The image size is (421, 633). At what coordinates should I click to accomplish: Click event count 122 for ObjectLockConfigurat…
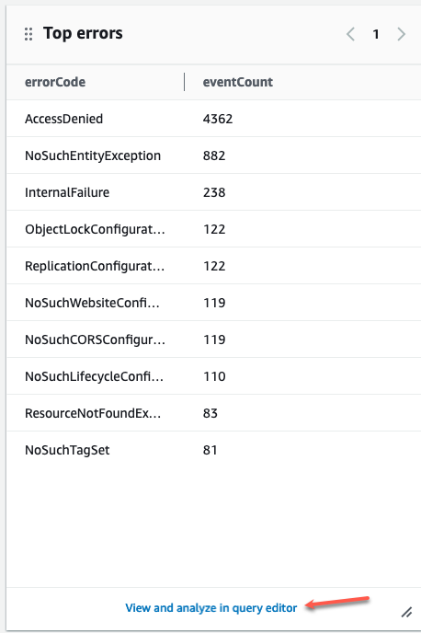214,229
